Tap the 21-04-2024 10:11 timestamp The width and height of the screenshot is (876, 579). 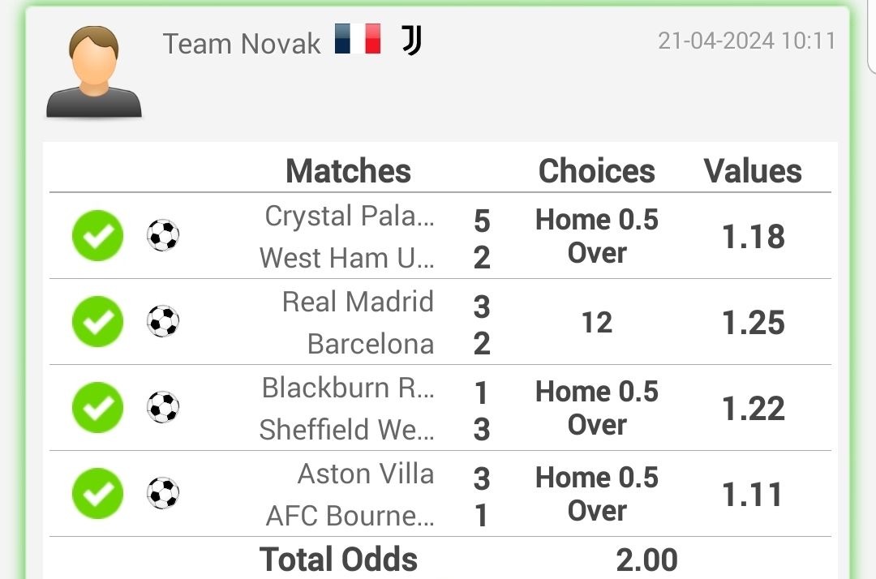[x=746, y=41]
